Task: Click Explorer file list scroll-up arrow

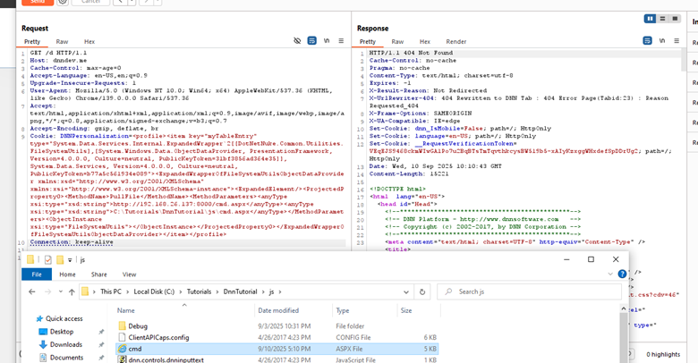Action: click(623, 308)
